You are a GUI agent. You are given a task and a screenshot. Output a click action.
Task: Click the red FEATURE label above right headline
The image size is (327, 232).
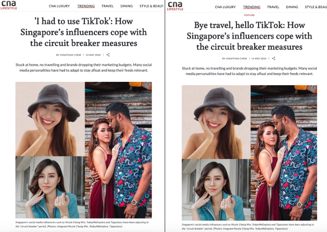click(x=249, y=15)
